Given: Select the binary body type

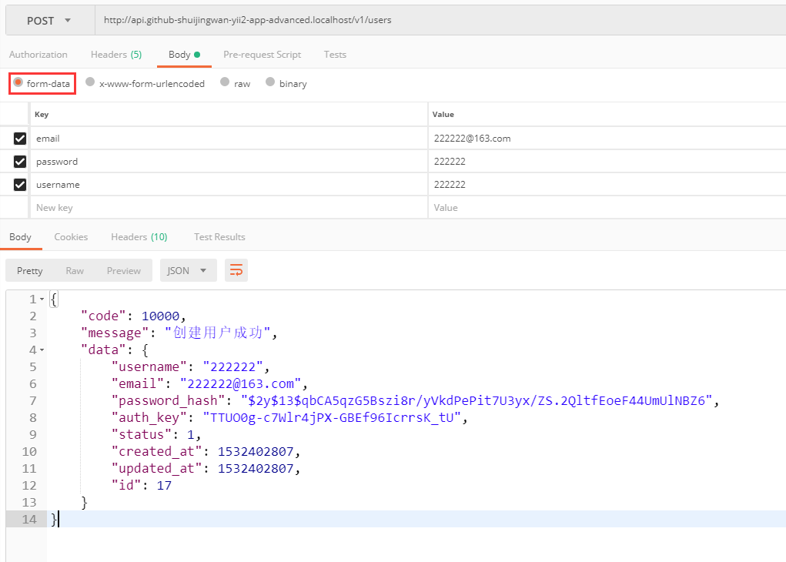Looking at the screenshot, I should click(270, 82).
